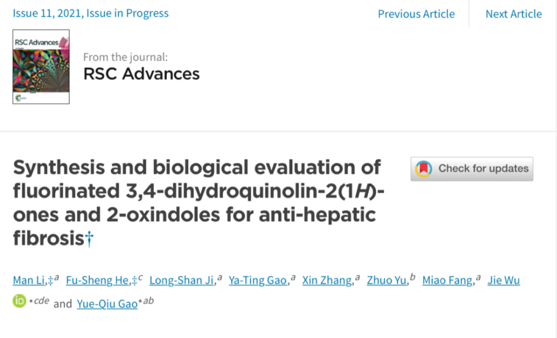Click author Ya-Ting Gao
Screen dimensions: 557x338
257,281
